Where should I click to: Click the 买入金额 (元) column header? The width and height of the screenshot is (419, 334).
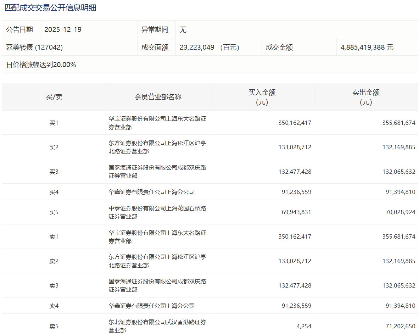[262, 97]
